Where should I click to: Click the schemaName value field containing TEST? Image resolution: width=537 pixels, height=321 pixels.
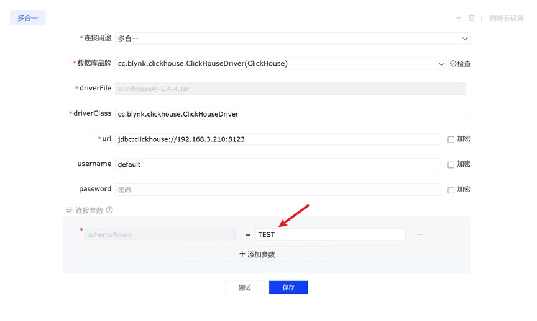click(330, 235)
